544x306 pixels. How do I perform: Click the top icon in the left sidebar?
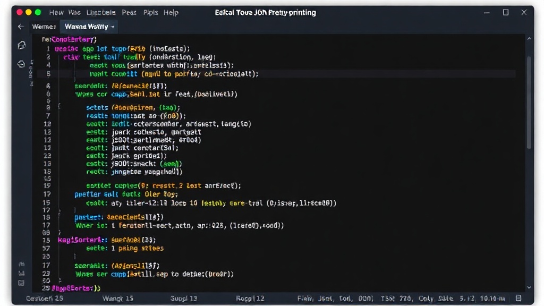pos(21,46)
